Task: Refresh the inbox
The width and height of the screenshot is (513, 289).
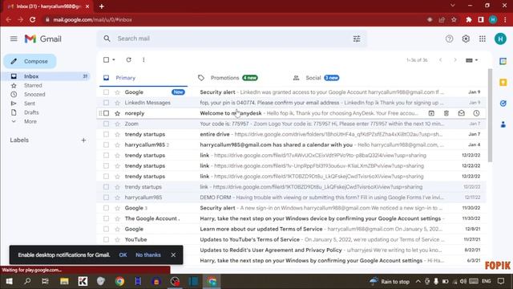Action: (128, 59)
